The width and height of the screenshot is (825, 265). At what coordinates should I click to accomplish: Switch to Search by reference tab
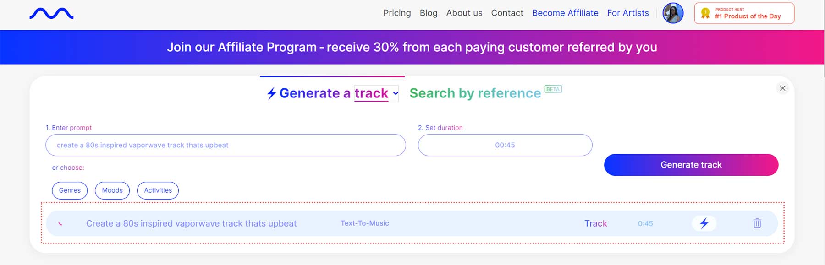click(x=475, y=93)
